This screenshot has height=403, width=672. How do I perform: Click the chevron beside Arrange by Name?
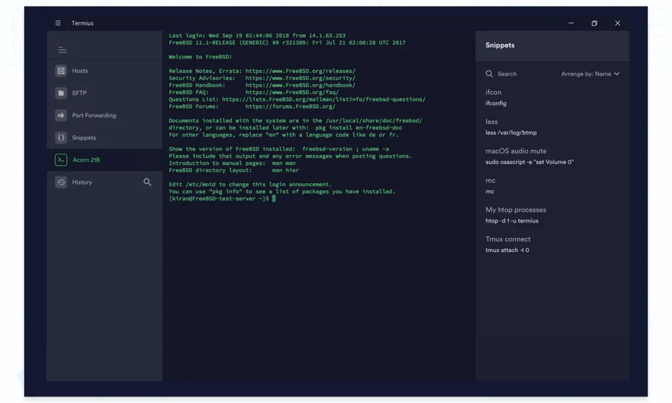tap(617, 74)
